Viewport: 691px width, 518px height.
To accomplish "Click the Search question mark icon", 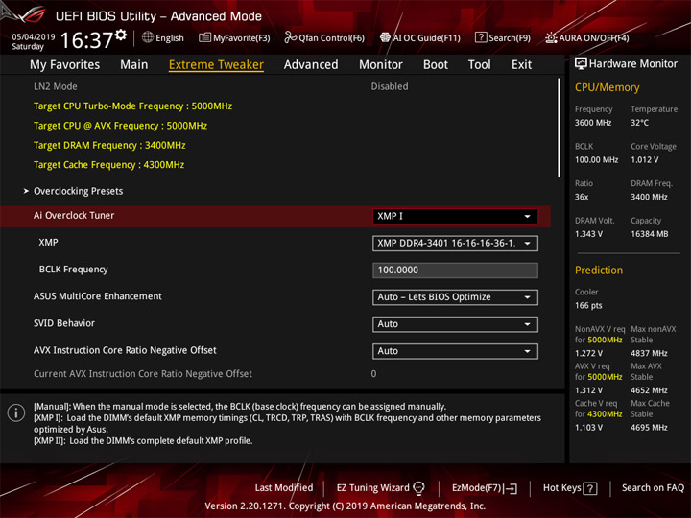I will tap(481, 37).
